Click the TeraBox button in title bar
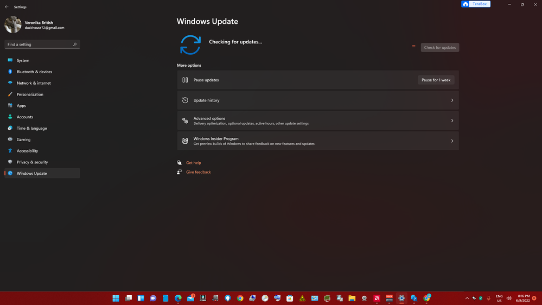This screenshot has height=305, width=542. coord(476,4)
